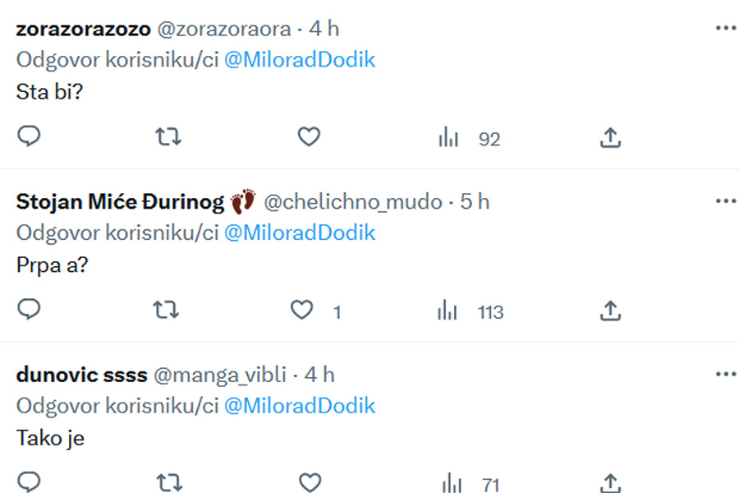Open the "Tako je" tweet text
The height and width of the screenshot is (493, 739).
pyautogui.click(x=50, y=438)
